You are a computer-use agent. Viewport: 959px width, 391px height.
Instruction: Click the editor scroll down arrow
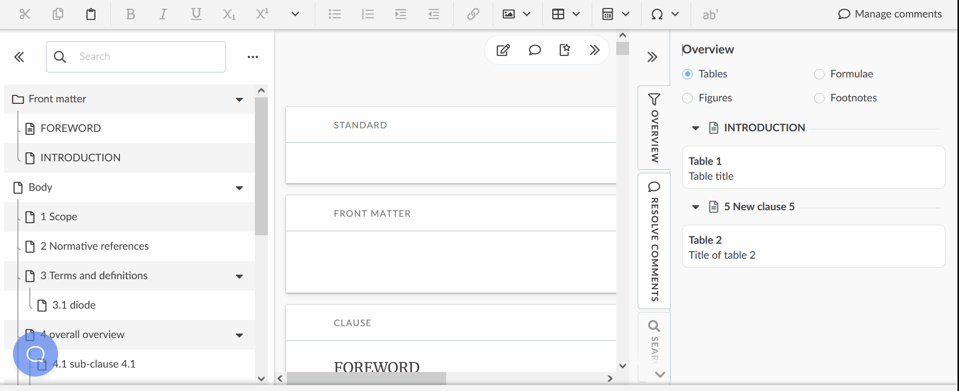623,366
